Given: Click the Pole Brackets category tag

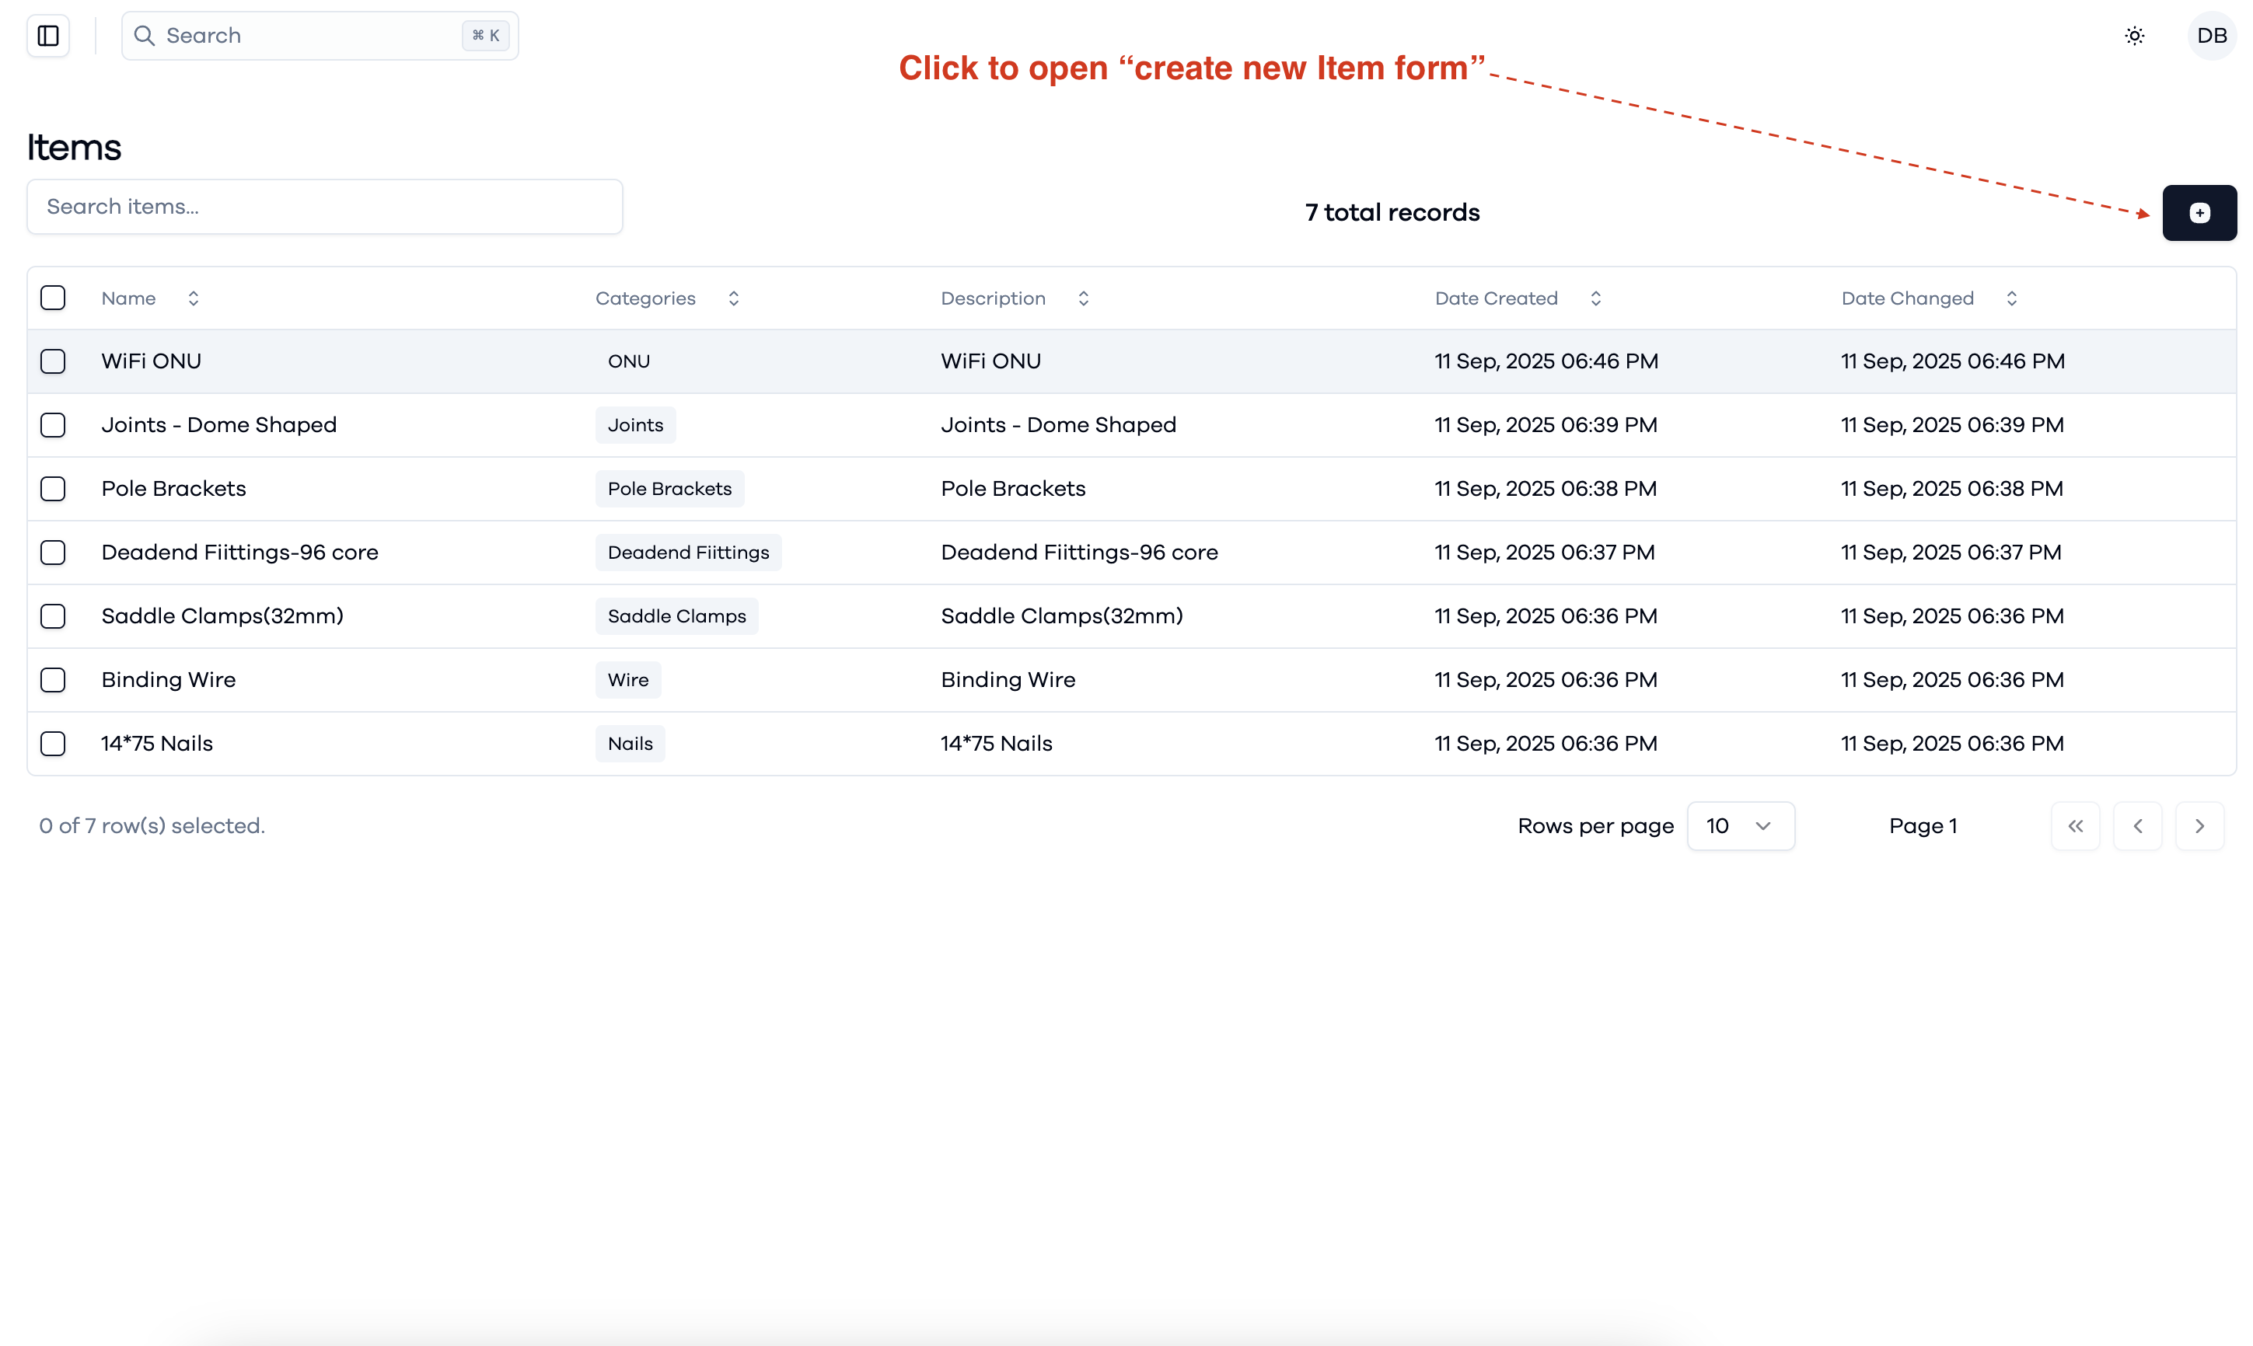Looking at the screenshot, I should 669,489.
